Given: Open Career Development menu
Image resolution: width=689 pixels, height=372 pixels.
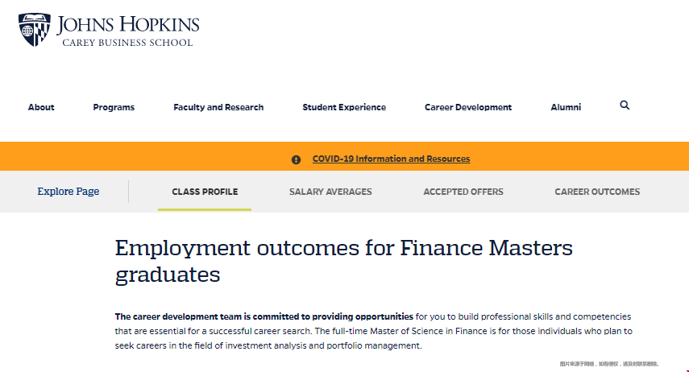Looking at the screenshot, I should (x=468, y=107).
